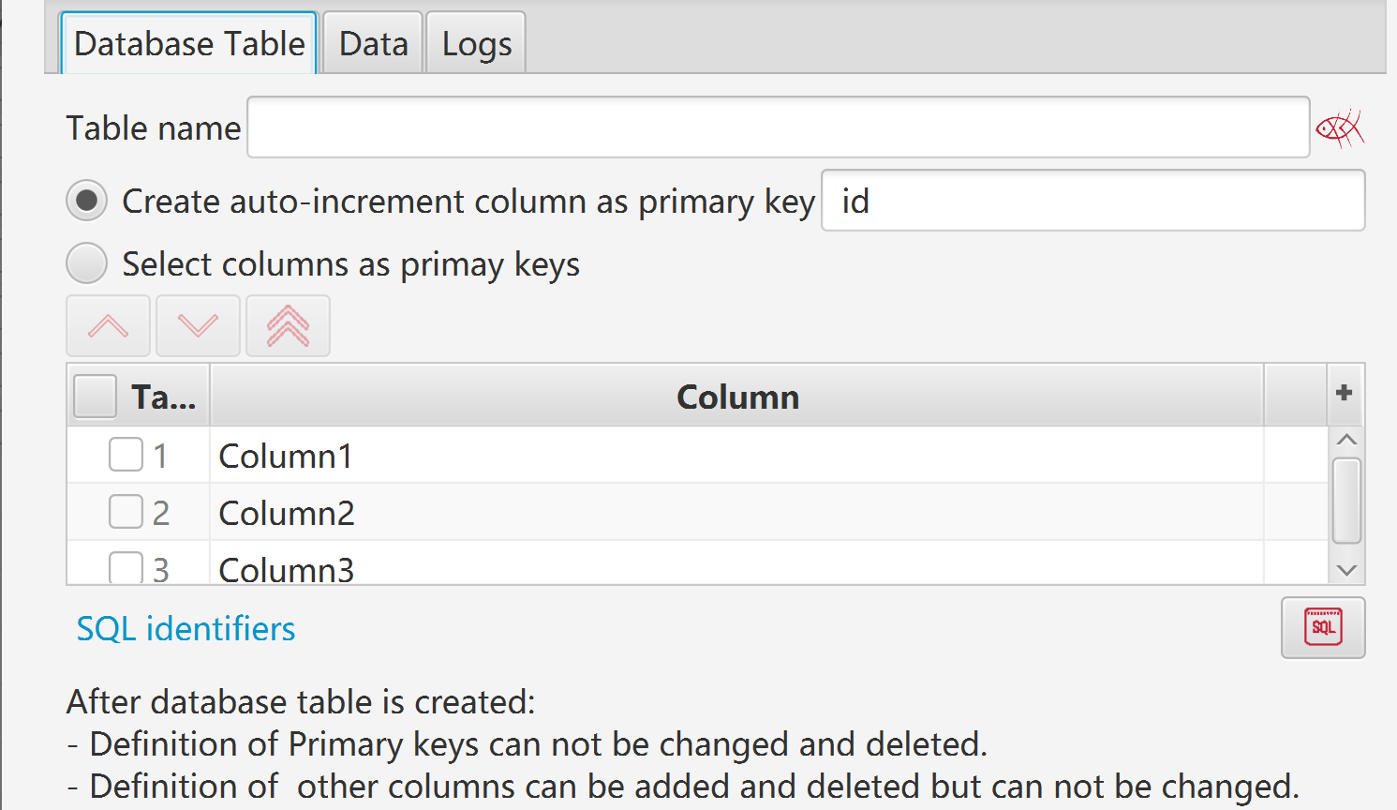Tick the checkbox for Column2 row
Image resolution: width=1397 pixels, height=810 pixels.
126,512
